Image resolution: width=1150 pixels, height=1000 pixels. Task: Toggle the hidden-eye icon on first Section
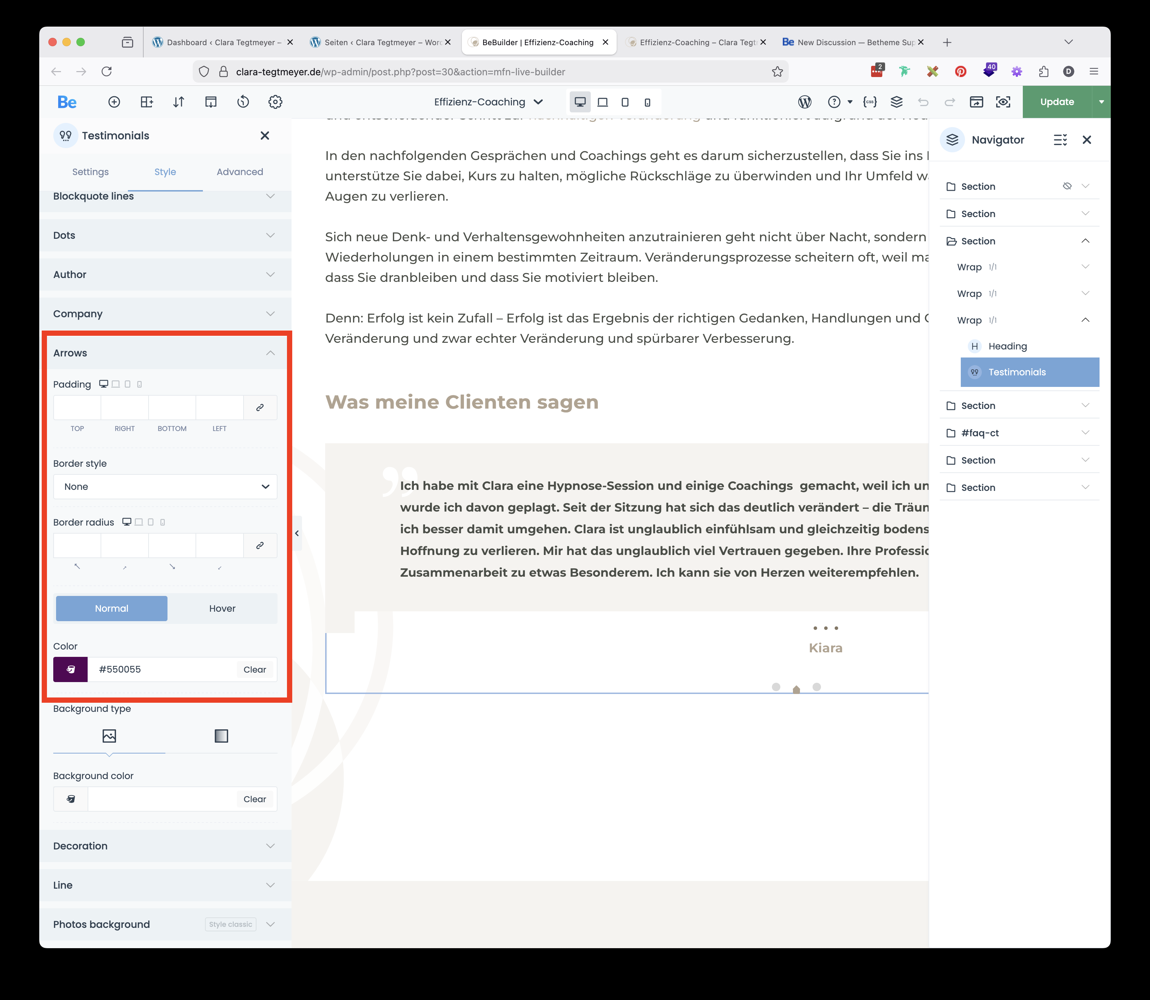[1067, 186]
